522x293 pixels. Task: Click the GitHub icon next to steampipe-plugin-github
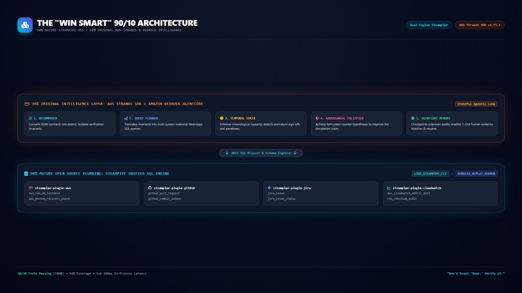(150, 188)
